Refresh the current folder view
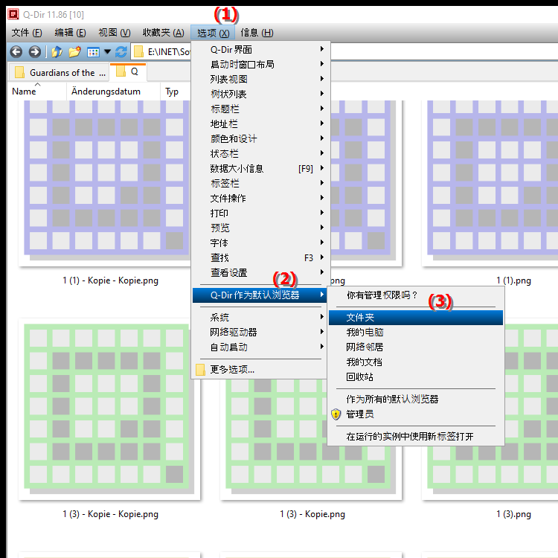 click(121, 52)
